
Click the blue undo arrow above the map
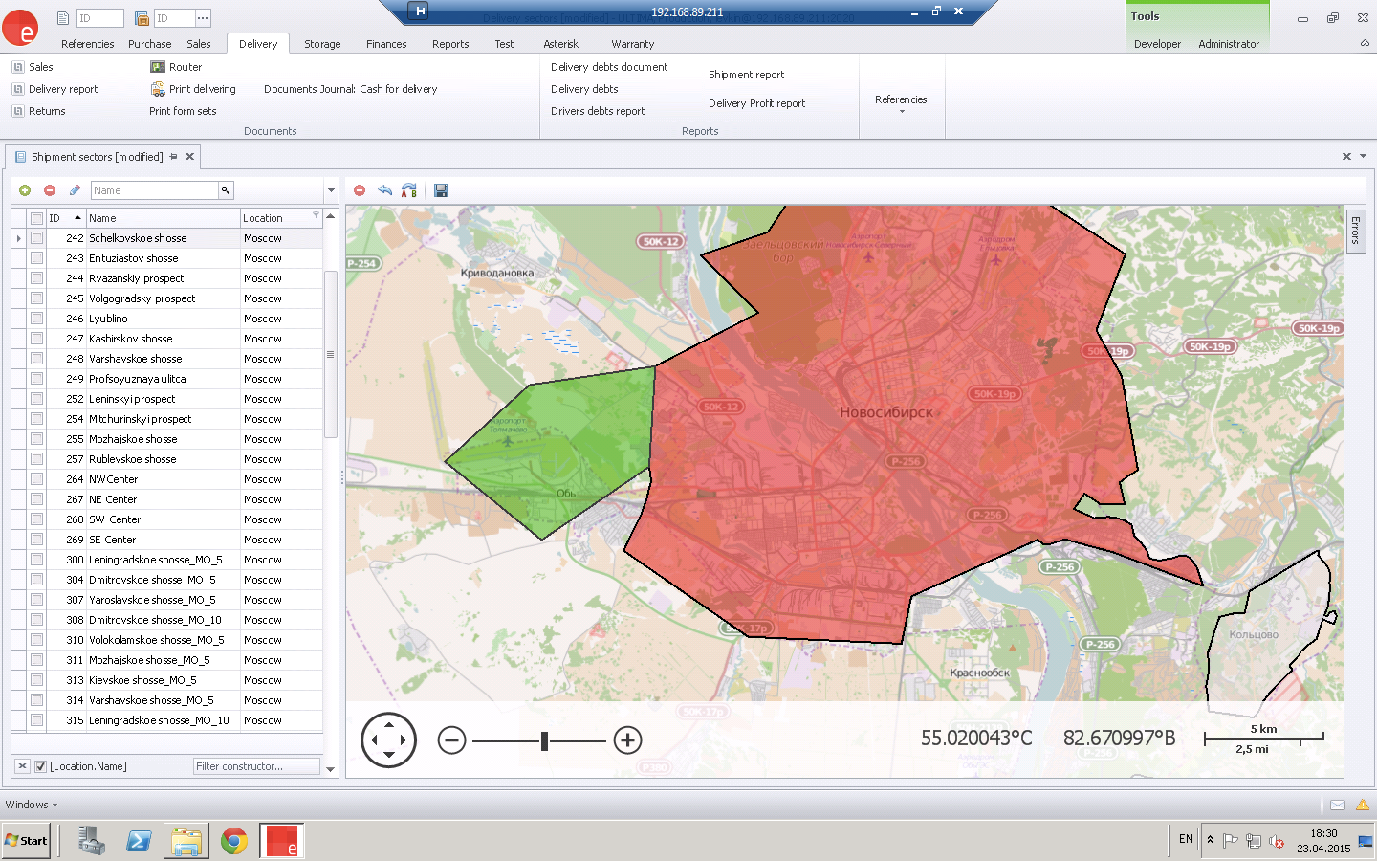point(384,190)
